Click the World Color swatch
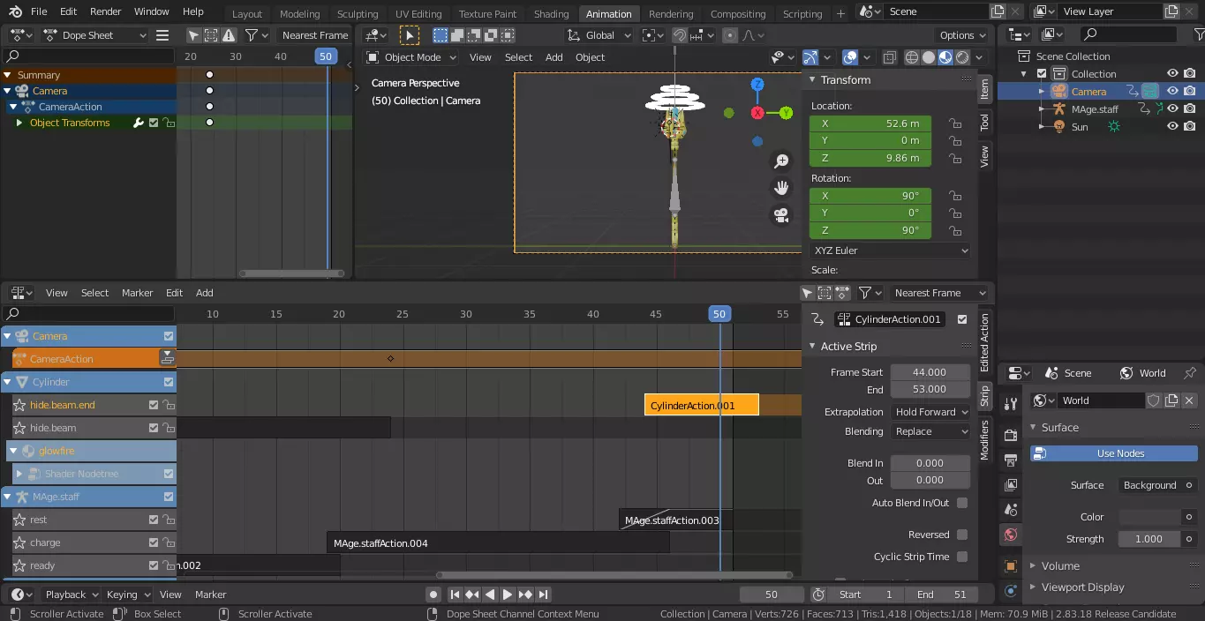This screenshot has height=621, width=1205. (1149, 517)
